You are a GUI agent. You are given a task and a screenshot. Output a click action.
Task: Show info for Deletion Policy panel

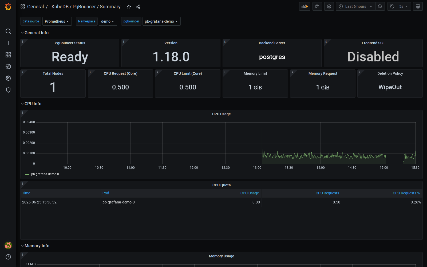coord(360,72)
